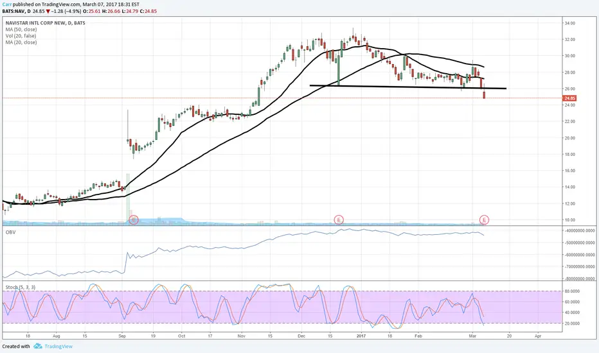Click the 26.00 price axis label
The image size is (599, 353).
coord(569,89)
